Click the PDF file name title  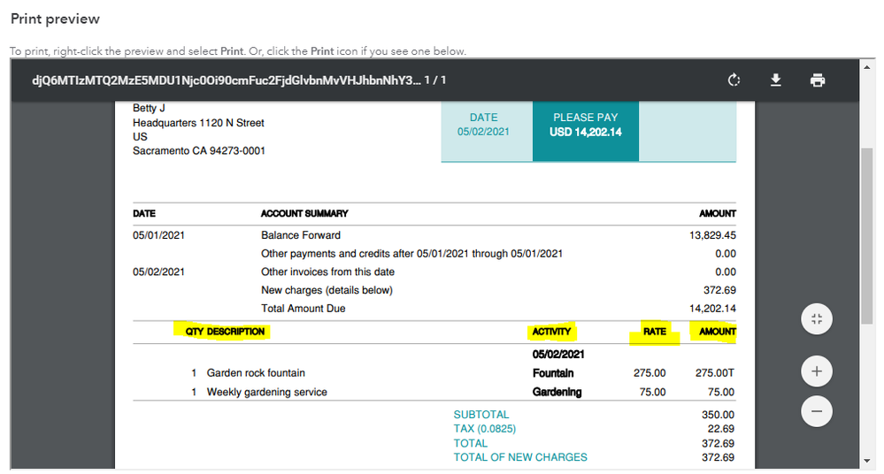coord(225,80)
